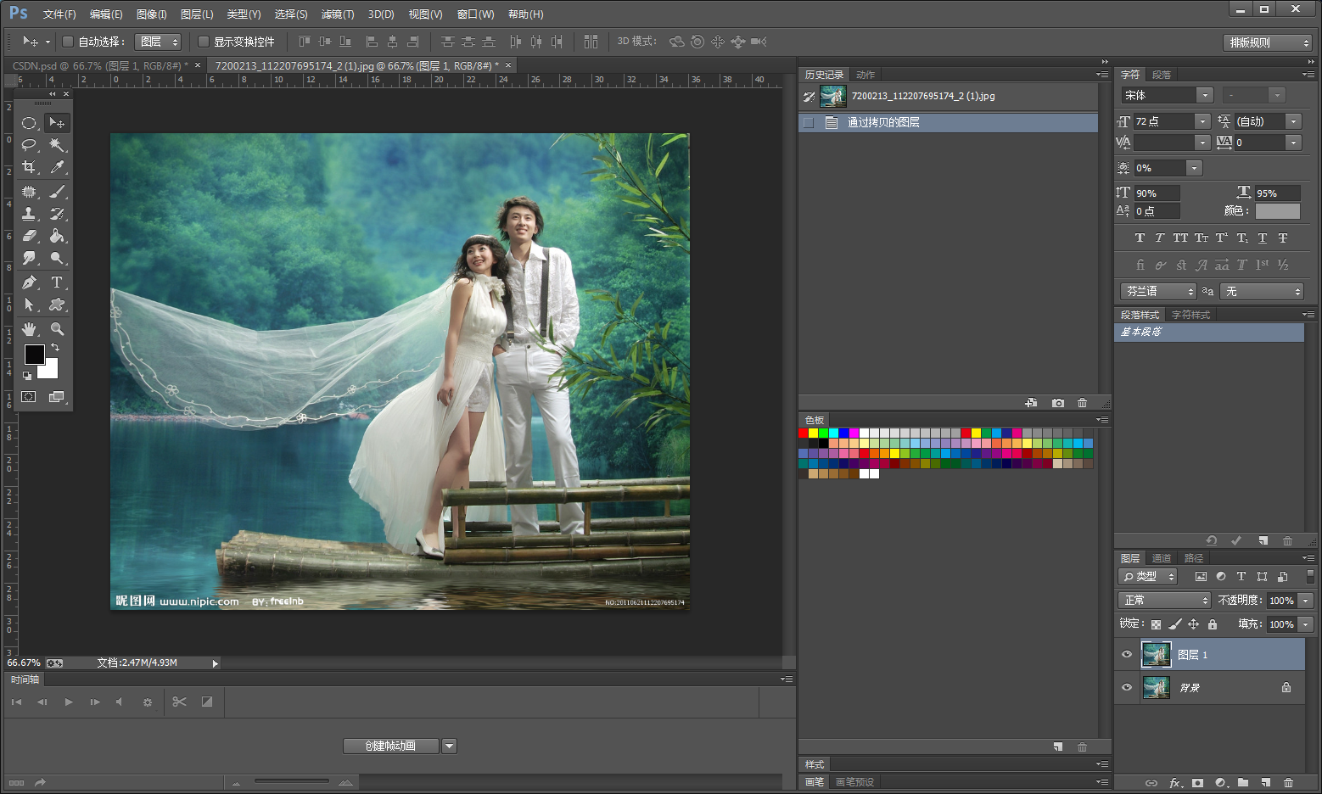Screen dimensions: 1322x794
Task: Open the 正常 blend mode dropdown
Action: [x=1164, y=600]
